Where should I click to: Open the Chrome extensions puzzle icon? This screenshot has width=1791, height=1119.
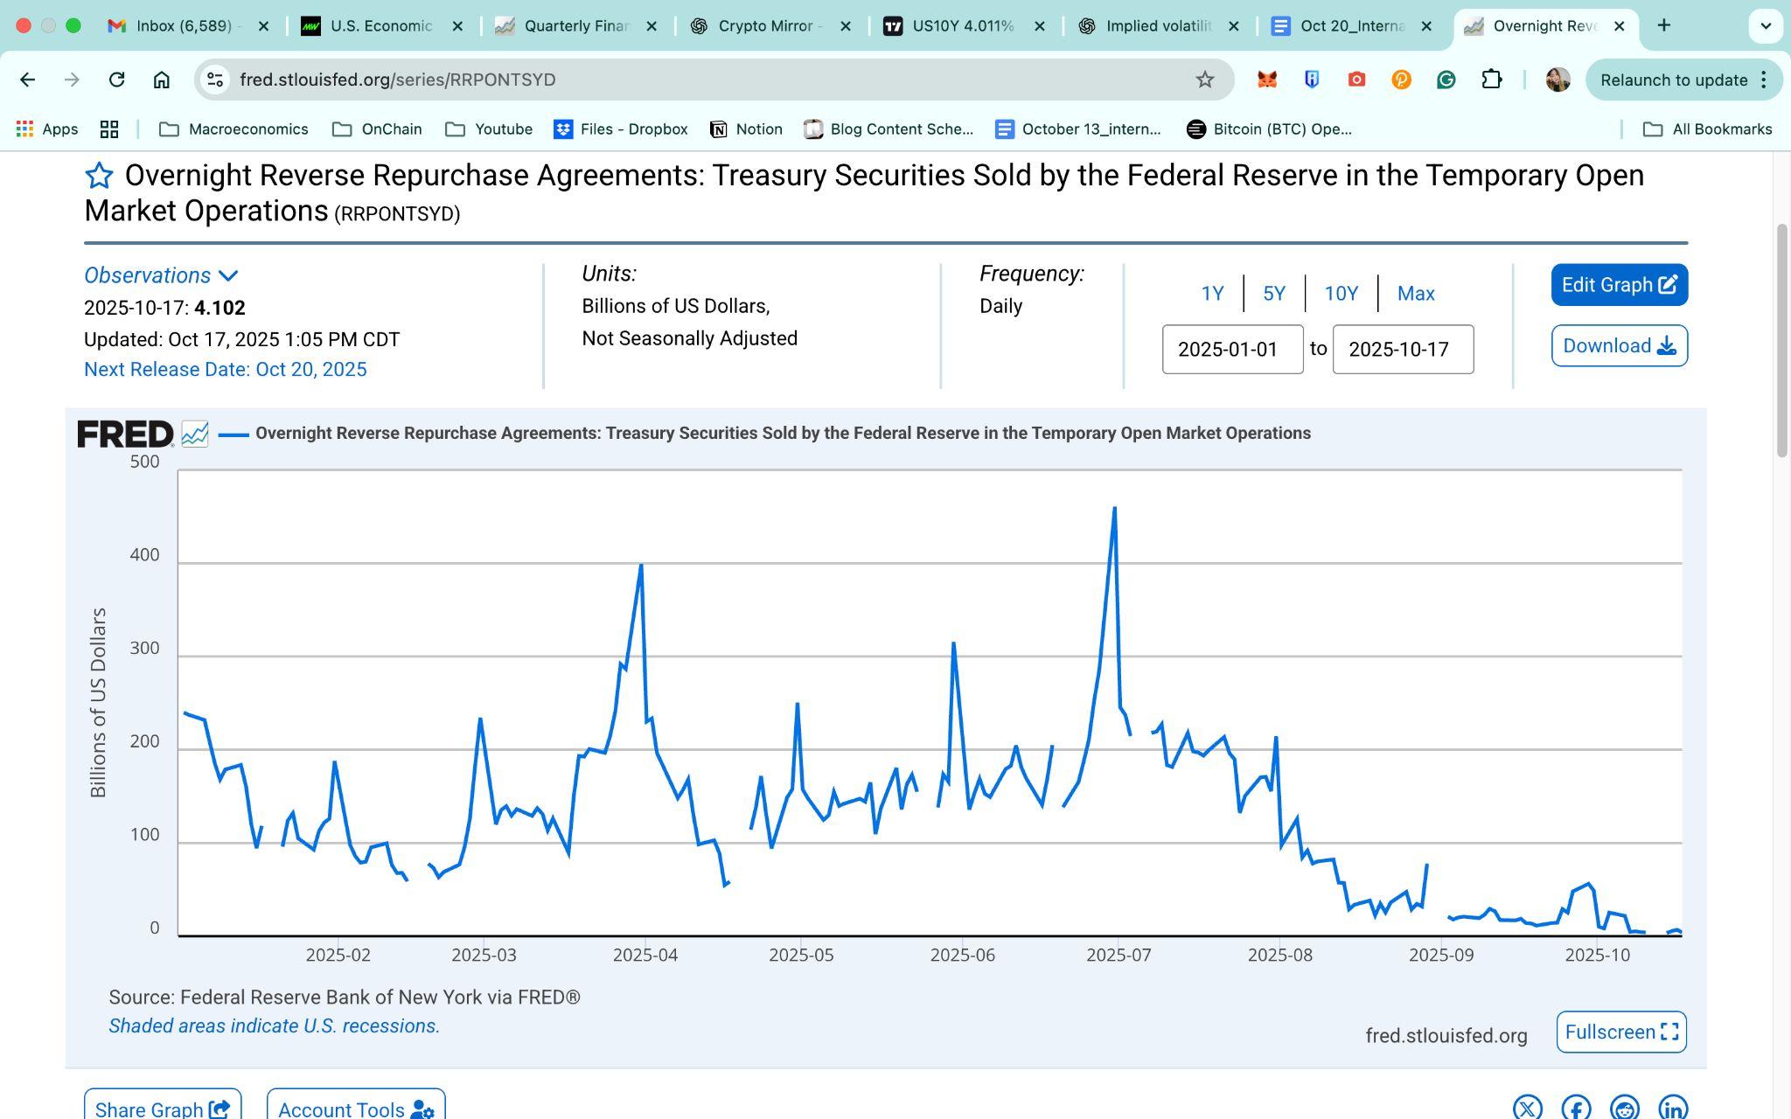(x=1491, y=80)
